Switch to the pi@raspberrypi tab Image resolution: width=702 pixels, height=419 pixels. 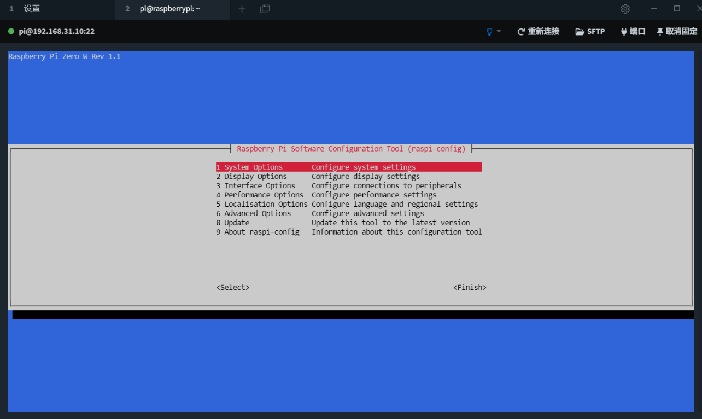point(173,9)
